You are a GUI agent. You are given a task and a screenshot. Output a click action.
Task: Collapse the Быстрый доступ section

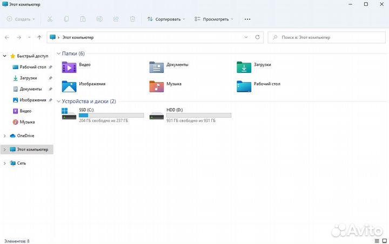(x=5, y=56)
